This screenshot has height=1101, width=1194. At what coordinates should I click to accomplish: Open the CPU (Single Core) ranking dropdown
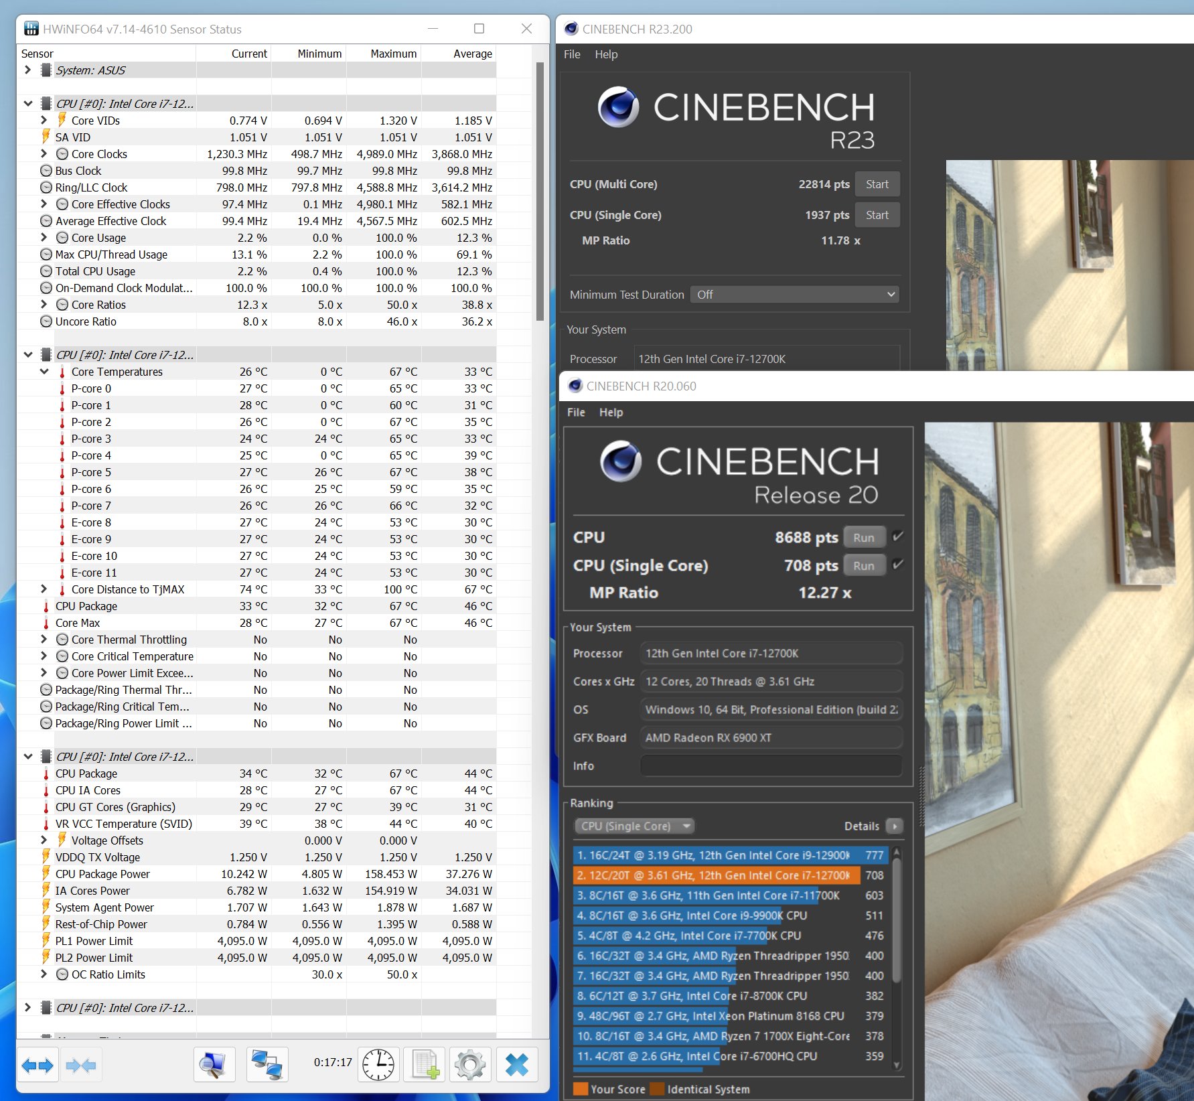click(x=633, y=826)
